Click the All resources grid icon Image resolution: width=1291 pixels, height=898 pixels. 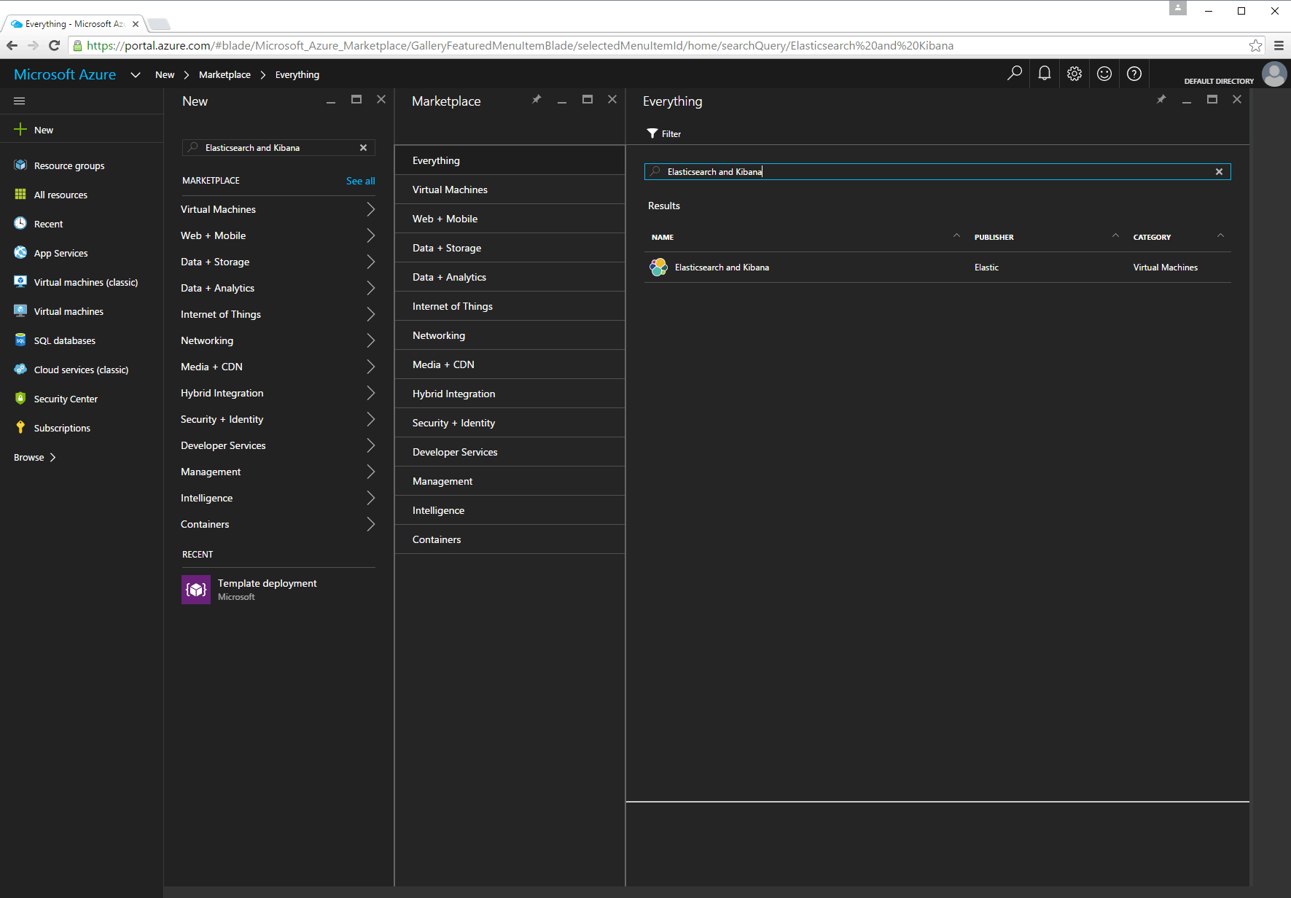pyautogui.click(x=20, y=195)
